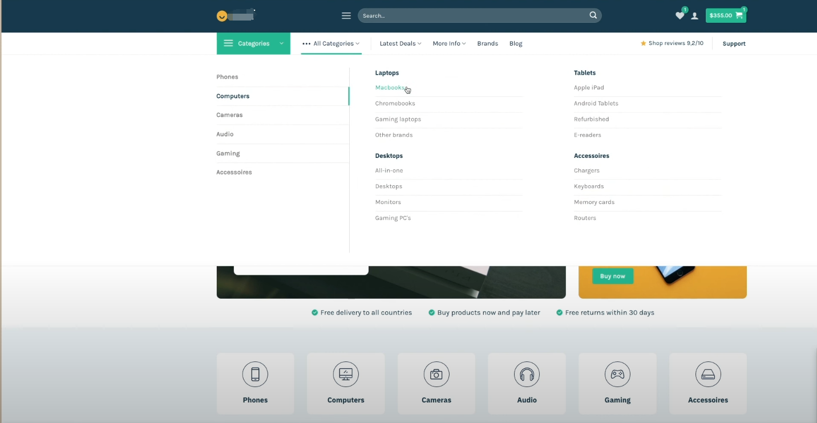Image resolution: width=817 pixels, height=423 pixels.
Task: Open the Apple iPad link
Action: pyautogui.click(x=589, y=88)
